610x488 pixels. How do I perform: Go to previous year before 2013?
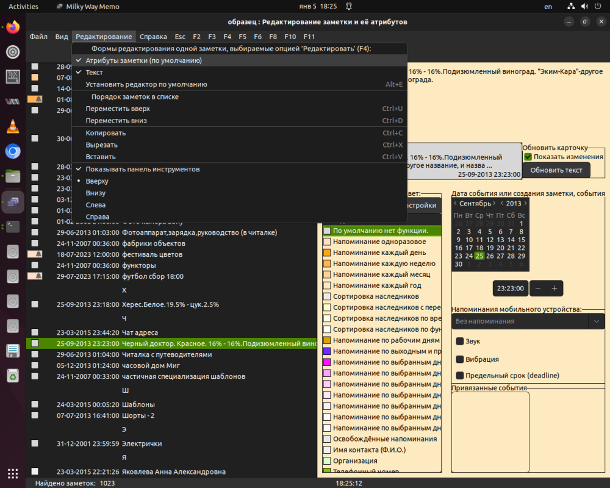[x=501, y=203]
